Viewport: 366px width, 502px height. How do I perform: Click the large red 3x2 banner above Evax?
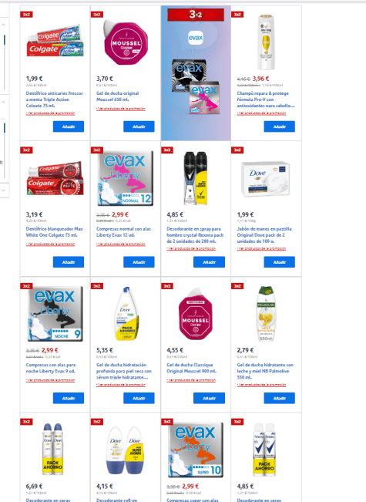[196, 15]
